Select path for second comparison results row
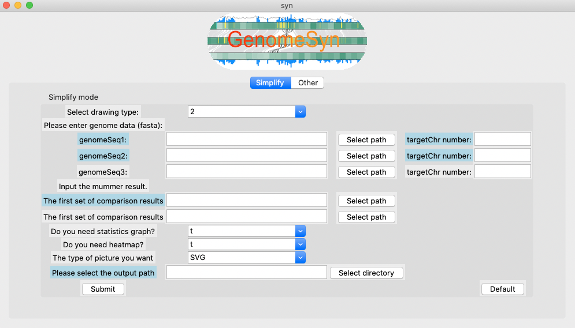The height and width of the screenshot is (328, 575). click(x=366, y=217)
